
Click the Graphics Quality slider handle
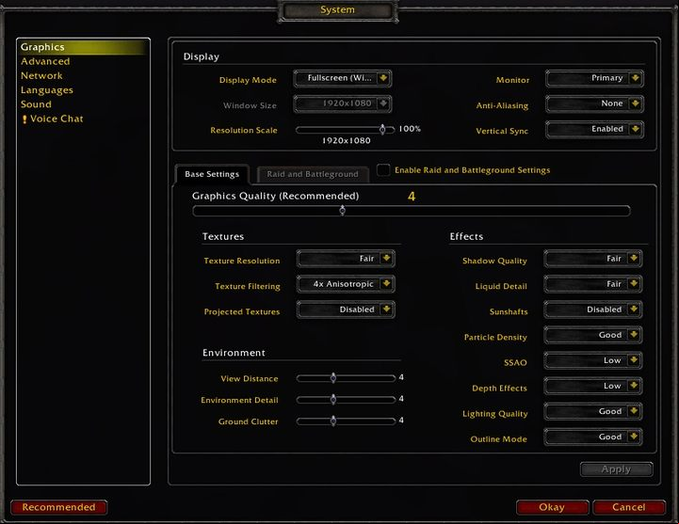tap(342, 211)
